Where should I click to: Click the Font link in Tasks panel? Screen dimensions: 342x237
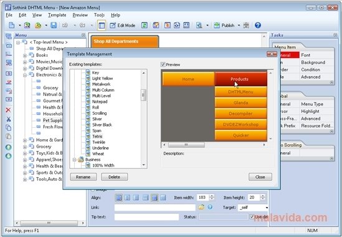pos(306,55)
